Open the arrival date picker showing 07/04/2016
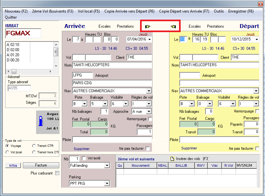Image resolution: width=265 pixels, height=196 pixels. (x=149, y=40)
